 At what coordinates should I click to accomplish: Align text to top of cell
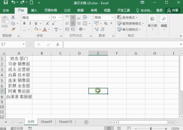pyautogui.click(x=67, y=17)
